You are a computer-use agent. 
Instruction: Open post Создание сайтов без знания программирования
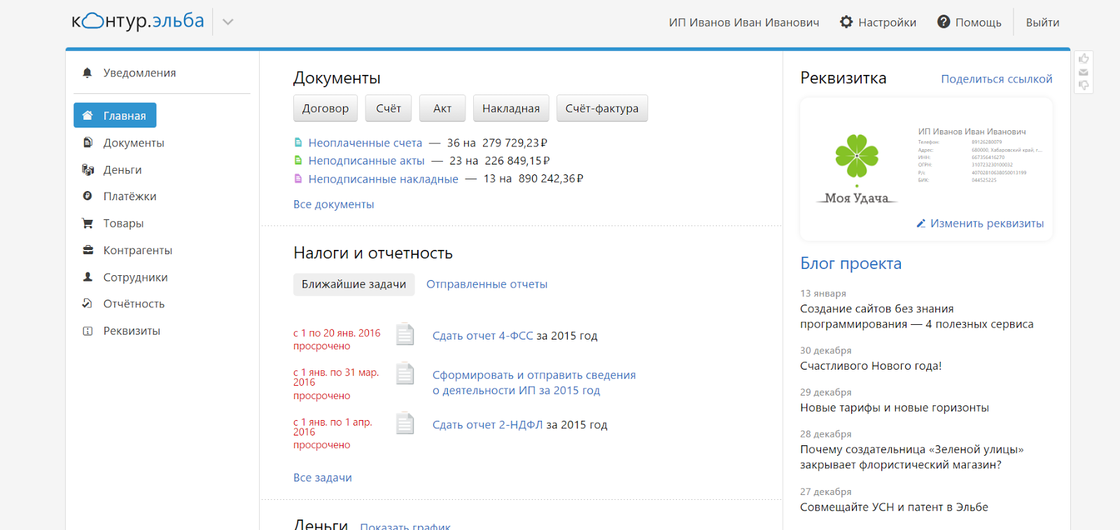[917, 316]
